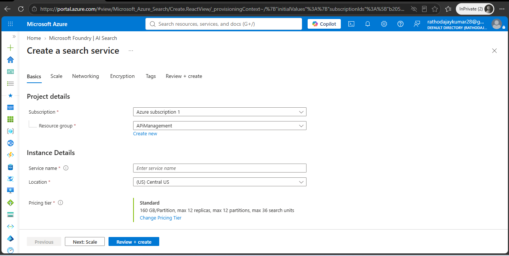509x256 pixels.
Task: Add this page to browser favorites
Action: [x=435, y=9]
